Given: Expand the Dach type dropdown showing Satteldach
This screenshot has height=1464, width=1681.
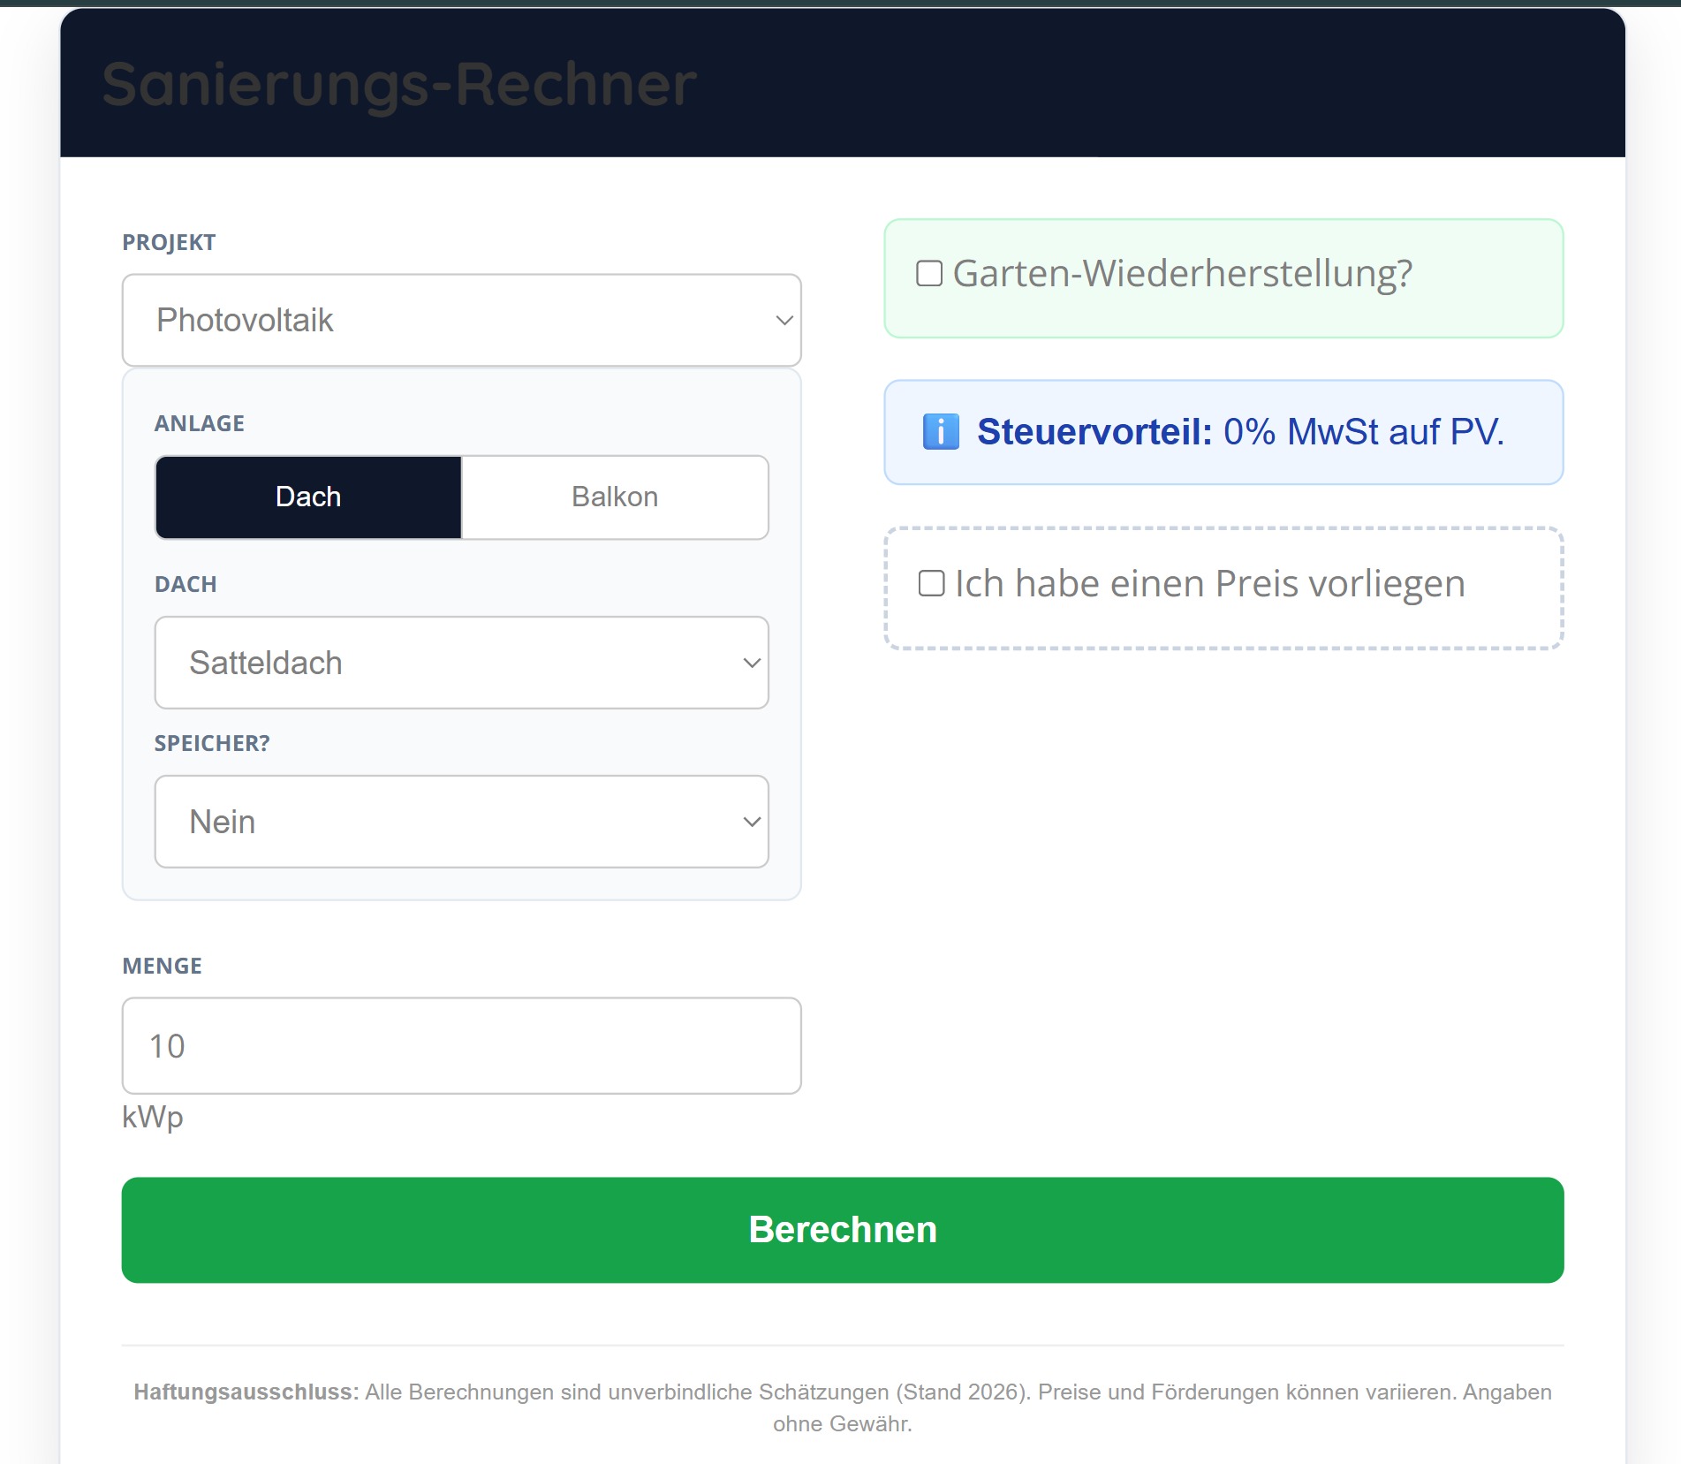Looking at the screenshot, I should coord(461,663).
